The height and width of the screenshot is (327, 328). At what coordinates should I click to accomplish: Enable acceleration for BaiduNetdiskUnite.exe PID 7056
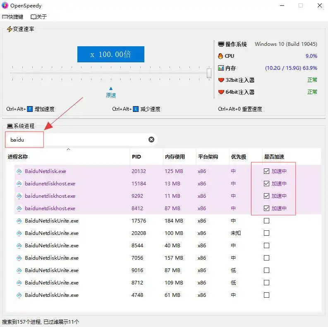(x=266, y=258)
